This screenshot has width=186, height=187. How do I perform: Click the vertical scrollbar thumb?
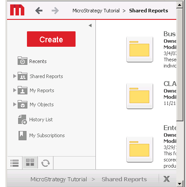coord(180,65)
